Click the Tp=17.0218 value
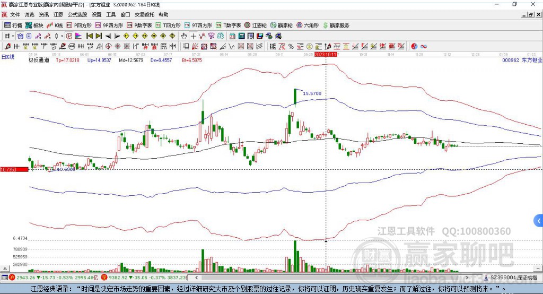 tap(67, 60)
